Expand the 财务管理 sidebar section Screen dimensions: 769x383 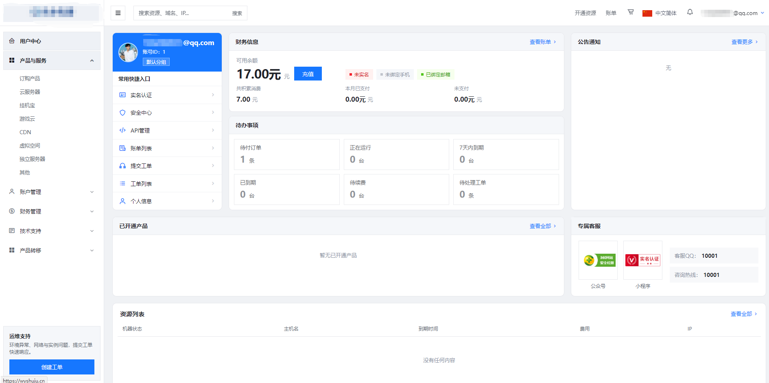(x=52, y=211)
